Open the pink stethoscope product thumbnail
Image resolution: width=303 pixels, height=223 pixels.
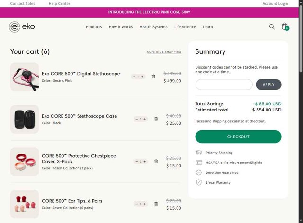25,77
